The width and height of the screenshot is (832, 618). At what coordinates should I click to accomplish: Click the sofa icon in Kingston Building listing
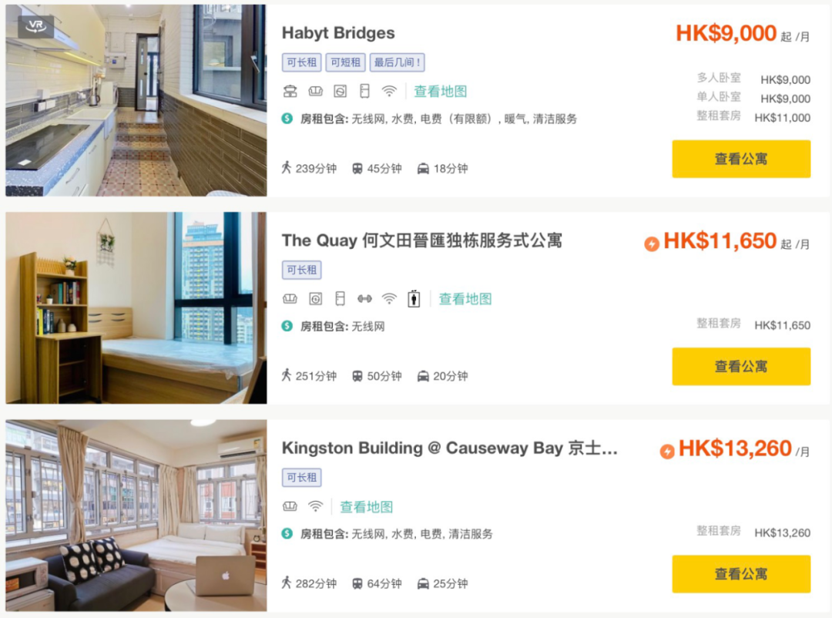tap(290, 506)
